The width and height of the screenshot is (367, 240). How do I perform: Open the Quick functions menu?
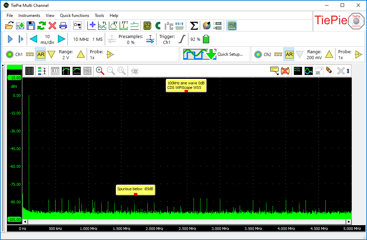(74, 16)
